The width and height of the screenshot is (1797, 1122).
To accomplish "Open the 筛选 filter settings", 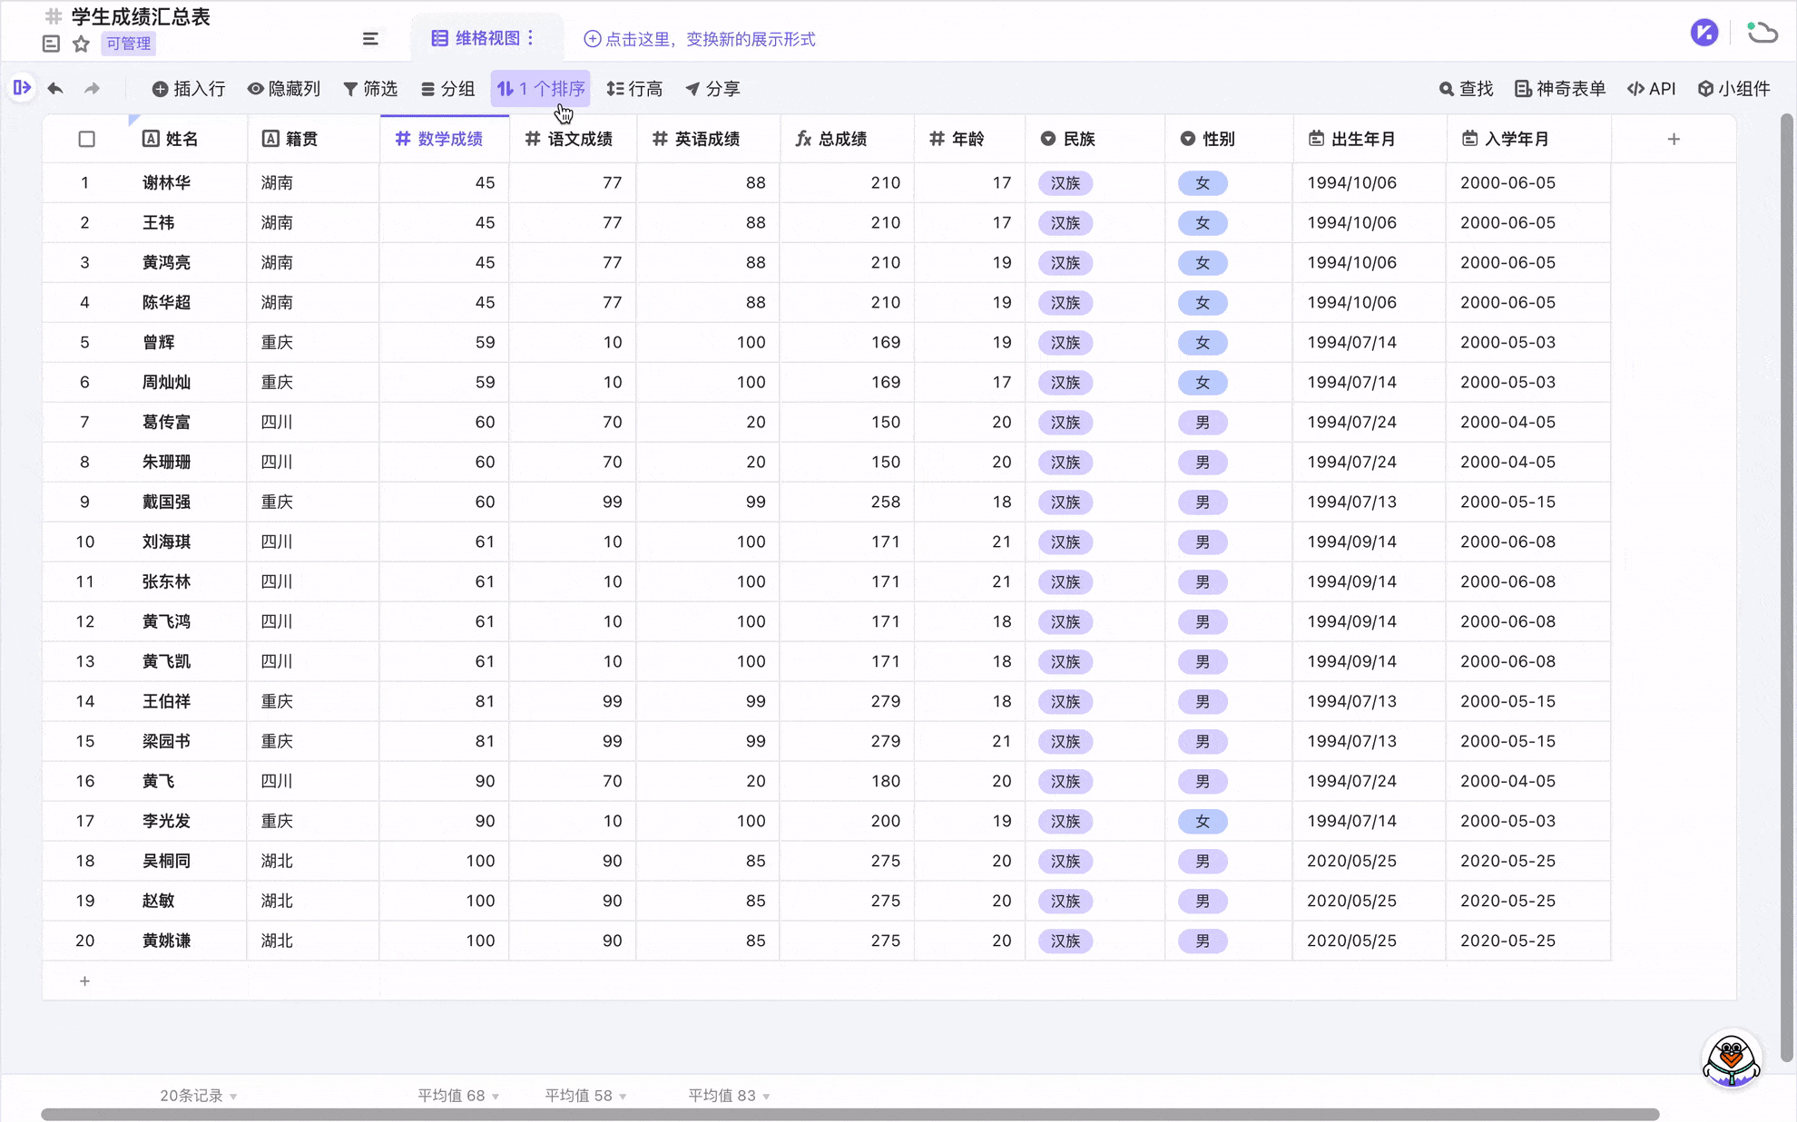I will [x=370, y=89].
